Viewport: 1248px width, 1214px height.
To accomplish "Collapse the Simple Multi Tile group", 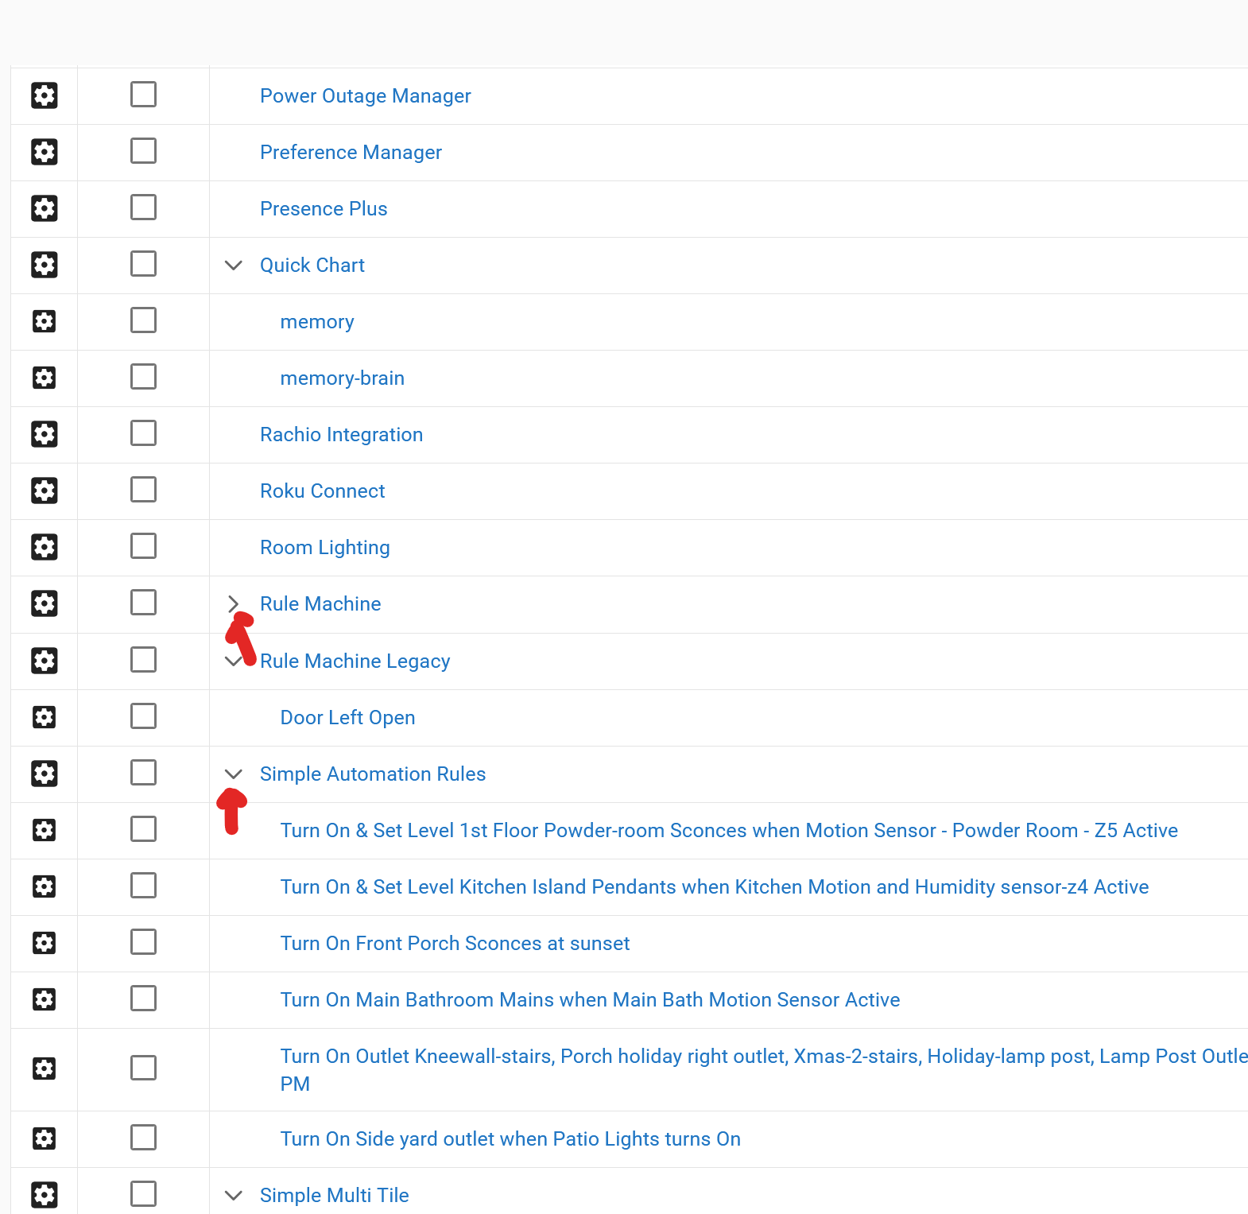I will pyautogui.click(x=233, y=1196).
